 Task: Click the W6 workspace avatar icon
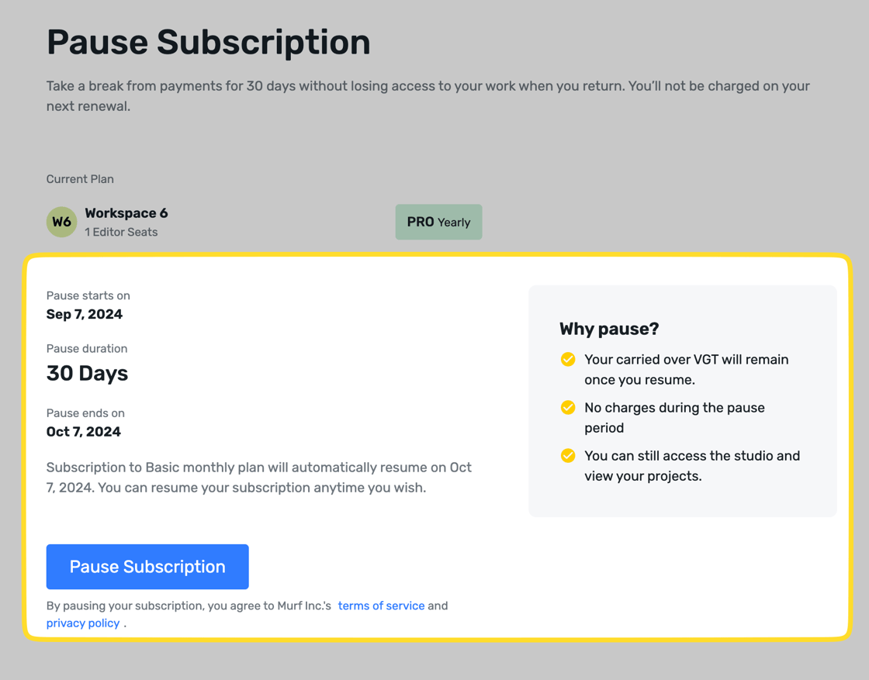click(61, 222)
